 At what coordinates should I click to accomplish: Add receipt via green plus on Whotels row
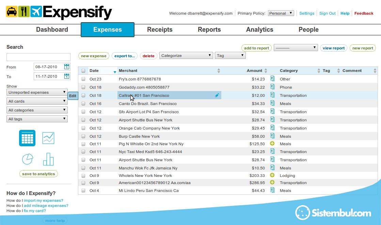(272, 175)
